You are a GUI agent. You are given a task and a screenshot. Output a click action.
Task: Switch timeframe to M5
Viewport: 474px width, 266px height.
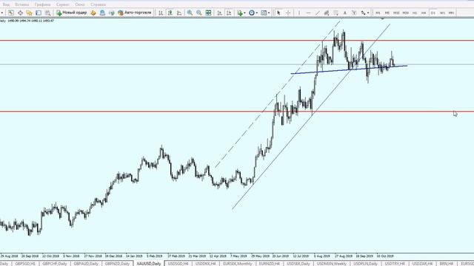pos(387,13)
